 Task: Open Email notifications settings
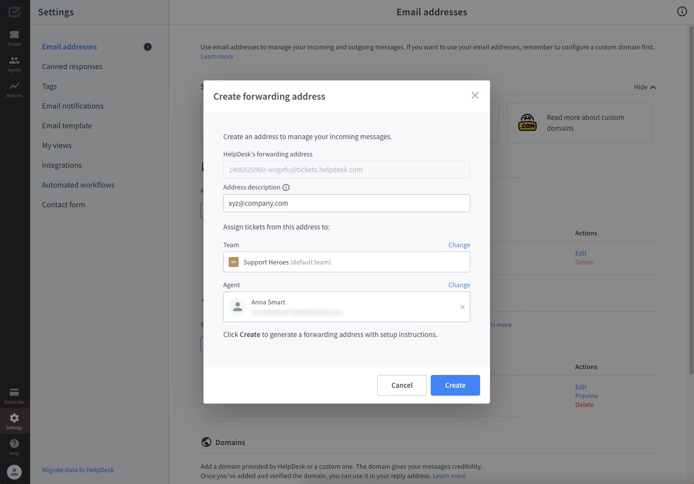point(73,106)
